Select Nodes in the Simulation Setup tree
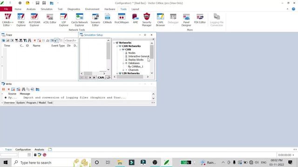The width and height of the screenshot is (298, 167). (x=132, y=53)
